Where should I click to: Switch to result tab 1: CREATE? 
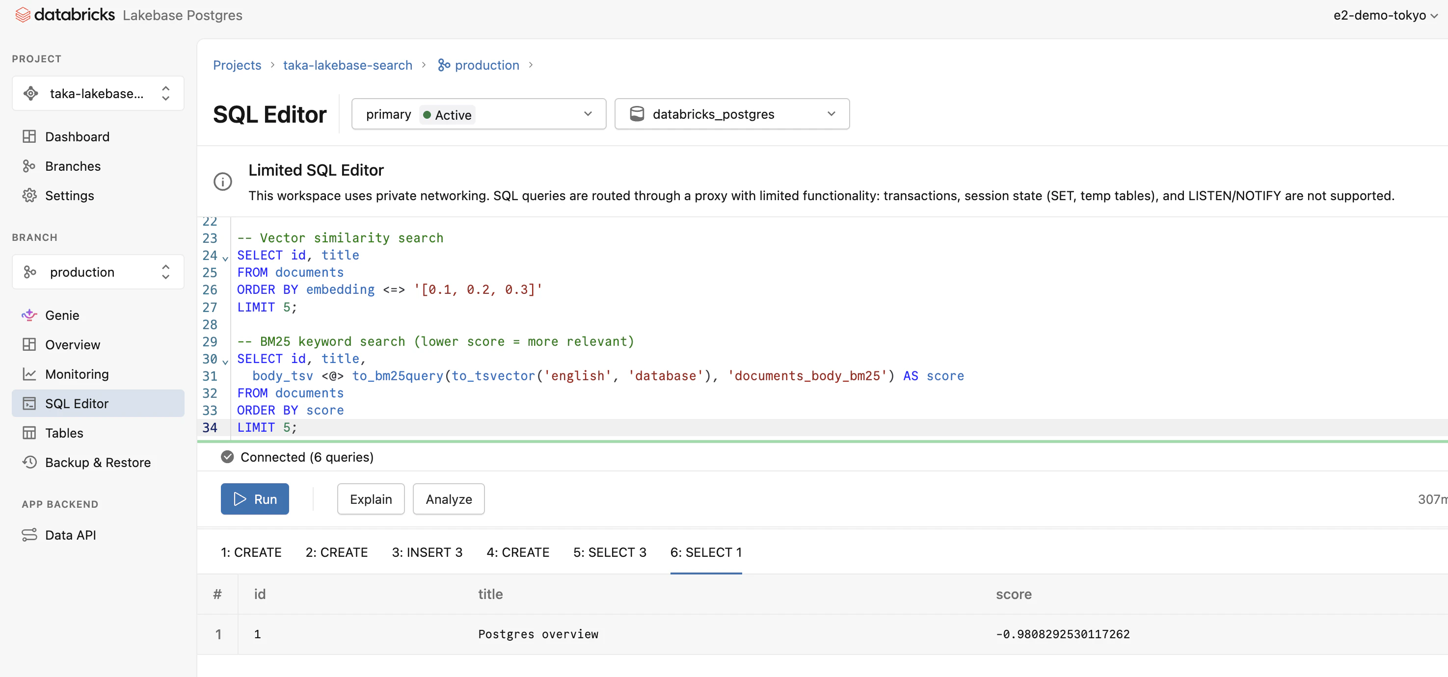point(251,552)
